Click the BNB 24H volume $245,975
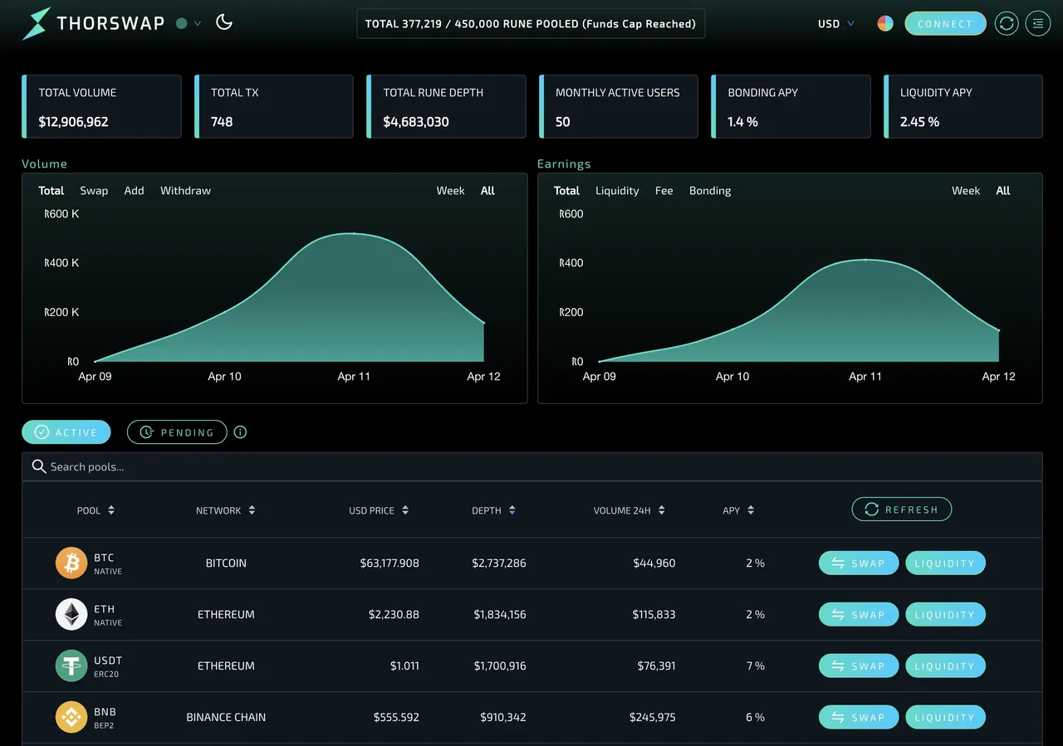The height and width of the screenshot is (746, 1063). (652, 718)
